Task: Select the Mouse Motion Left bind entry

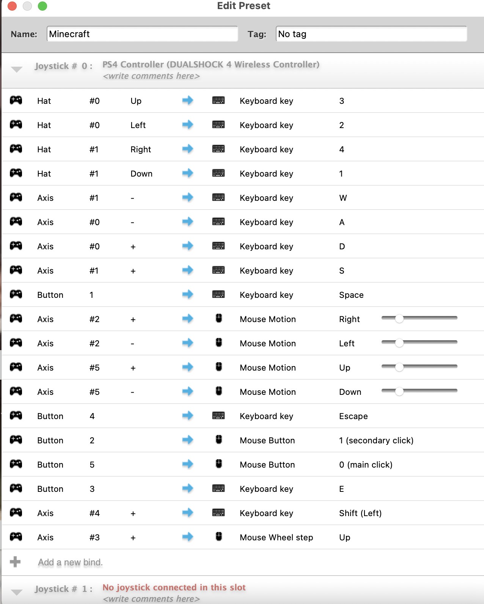Action: [268, 343]
